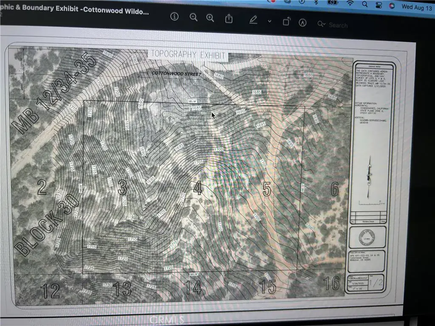Share the document using the Share icon

pyautogui.click(x=229, y=18)
